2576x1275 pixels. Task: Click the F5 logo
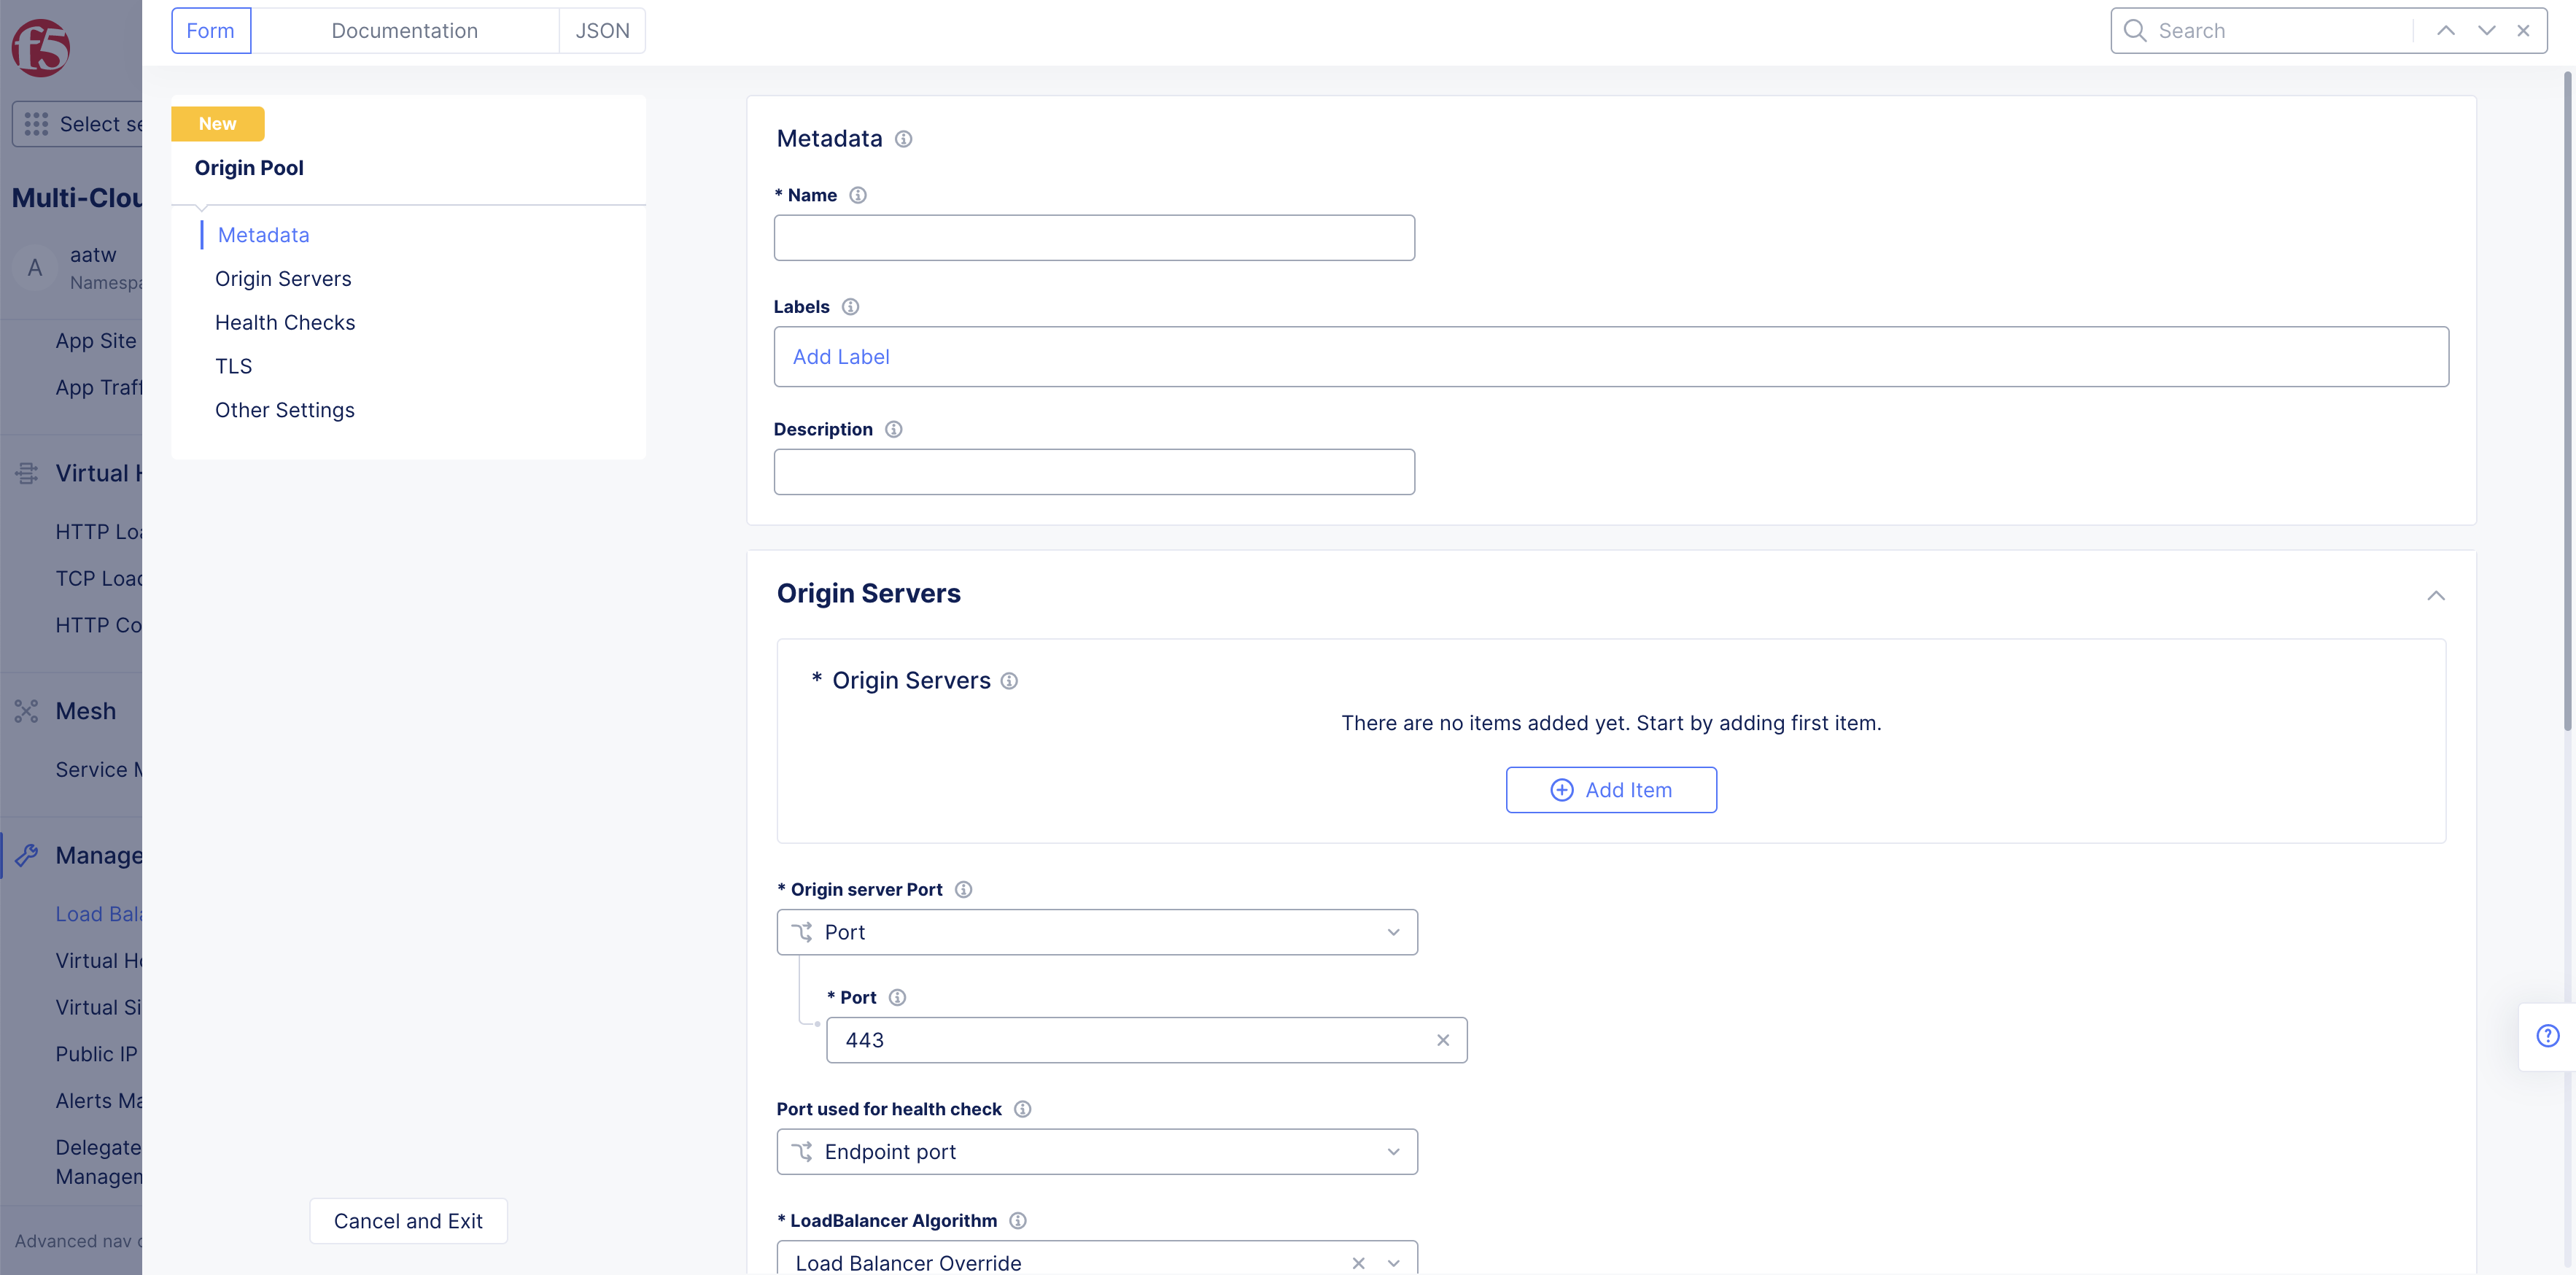pos(40,47)
